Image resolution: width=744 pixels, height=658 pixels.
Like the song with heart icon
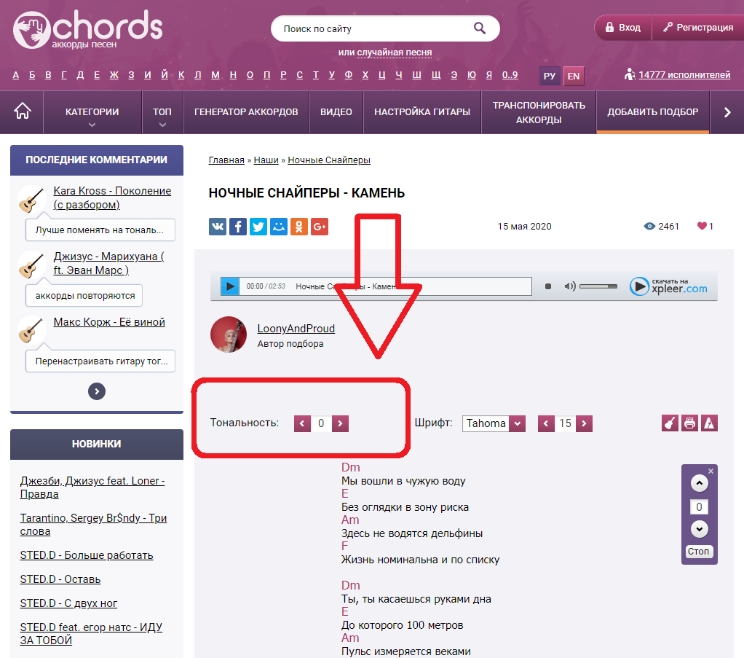pyautogui.click(x=702, y=226)
